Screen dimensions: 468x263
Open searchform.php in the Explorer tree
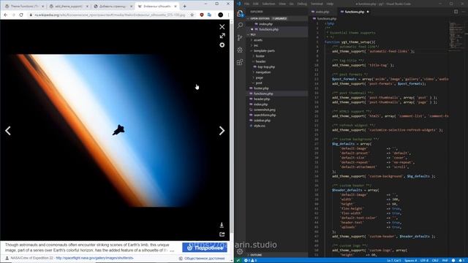[x=265, y=115]
